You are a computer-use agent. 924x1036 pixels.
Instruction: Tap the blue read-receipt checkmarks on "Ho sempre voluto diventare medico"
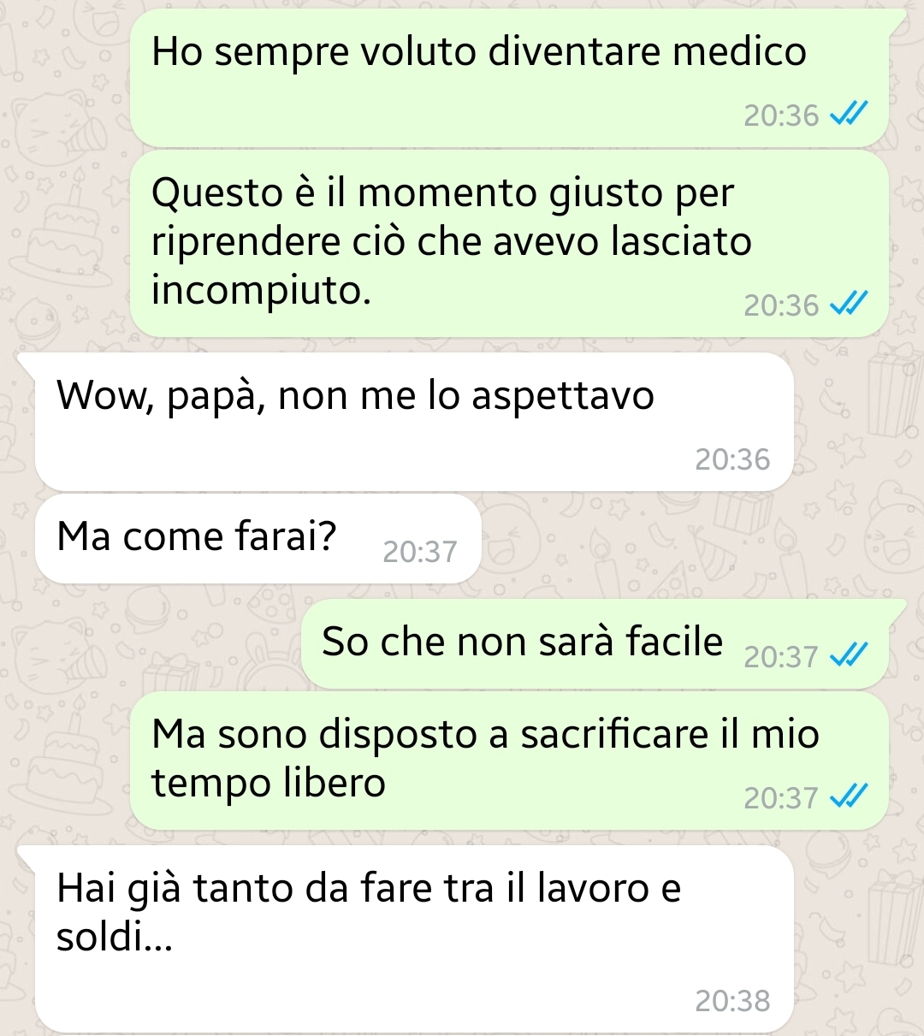(x=850, y=114)
